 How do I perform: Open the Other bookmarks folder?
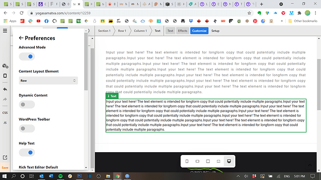[x=302, y=21]
